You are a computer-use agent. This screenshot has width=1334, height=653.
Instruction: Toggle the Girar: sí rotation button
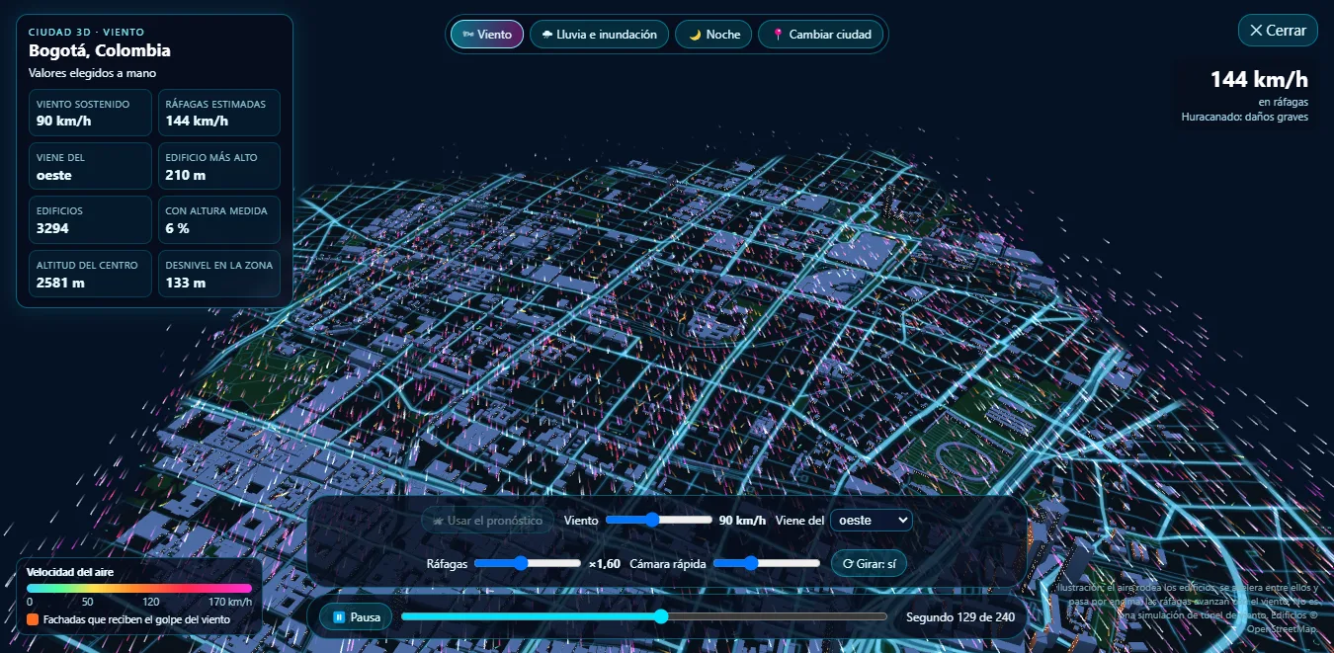869,563
